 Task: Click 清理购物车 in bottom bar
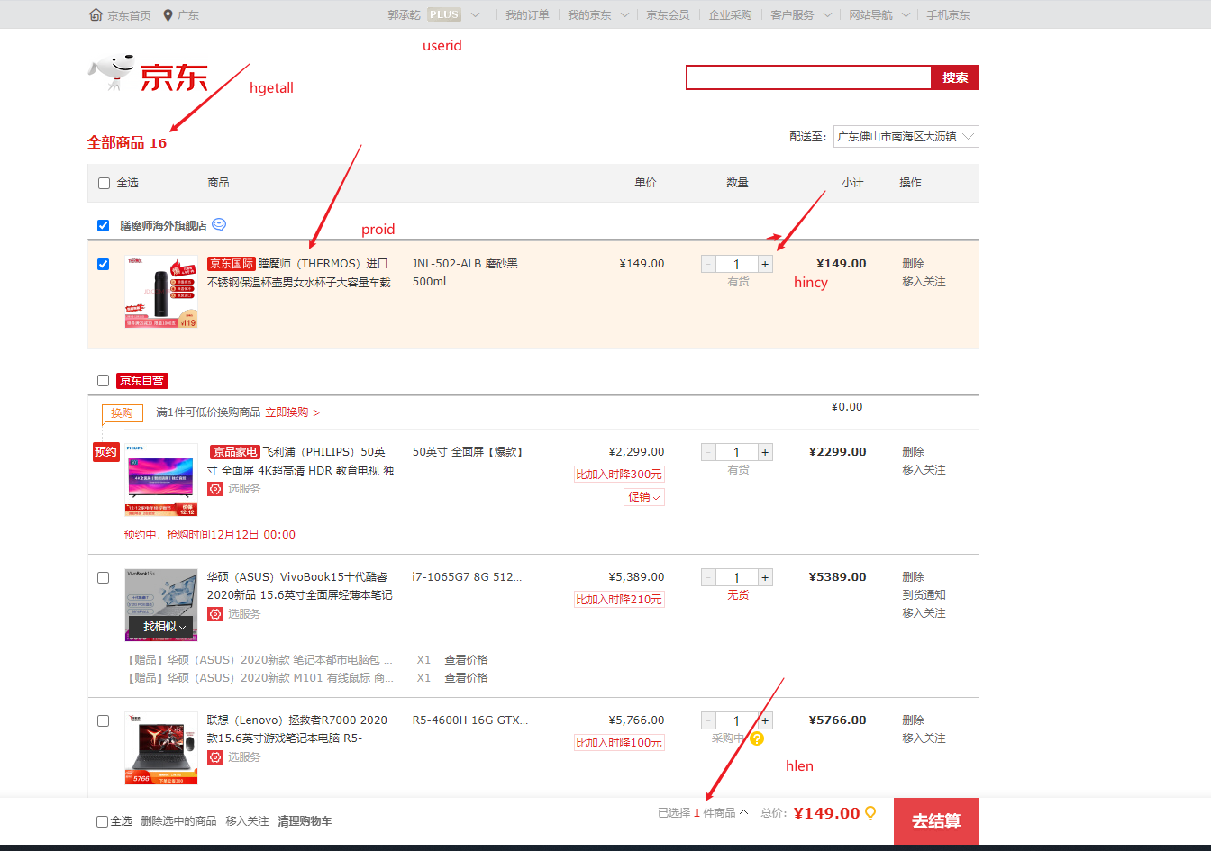click(305, 821)
